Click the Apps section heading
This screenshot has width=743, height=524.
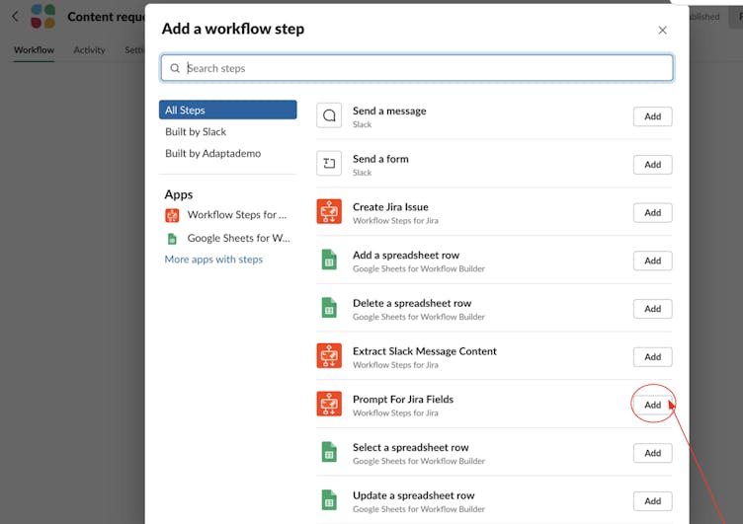pyautogui.click(x=179, y=194)
